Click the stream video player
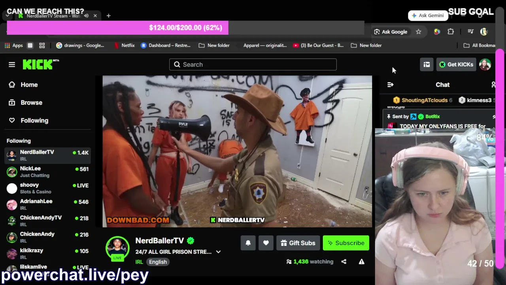Viewport: 506px width, 285px height. click(237, 151)
